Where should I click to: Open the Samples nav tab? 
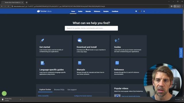(x=106, y=11)
